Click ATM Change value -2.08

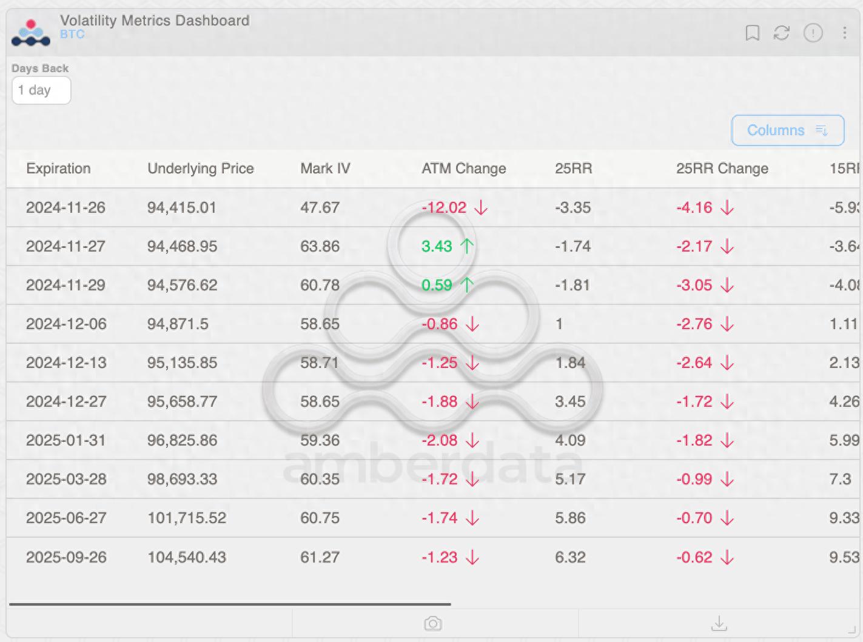[440, 440]
